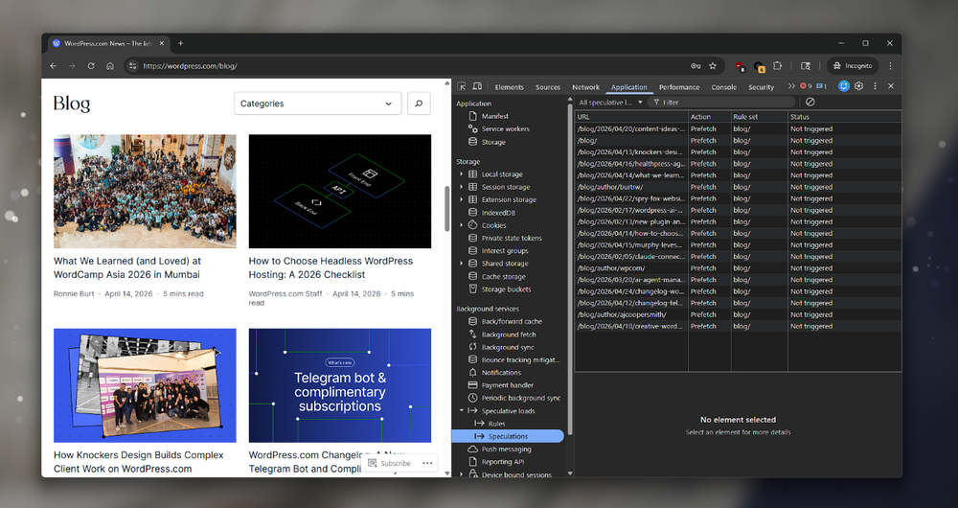958x508 pixels.
Task: Click the Subscribe button on the blog
Action: pos(390,463)
